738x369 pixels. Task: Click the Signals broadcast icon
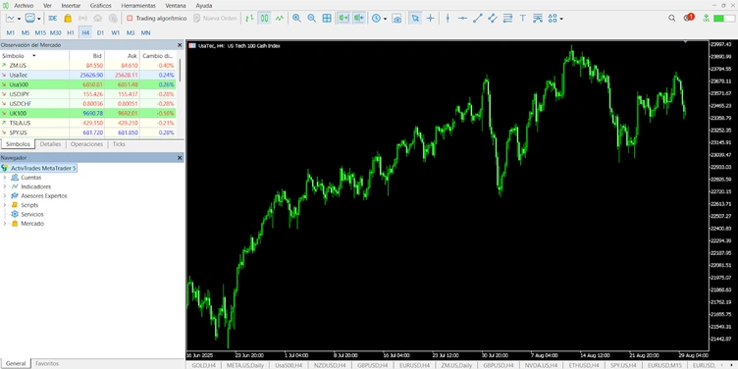coord(82,19)
